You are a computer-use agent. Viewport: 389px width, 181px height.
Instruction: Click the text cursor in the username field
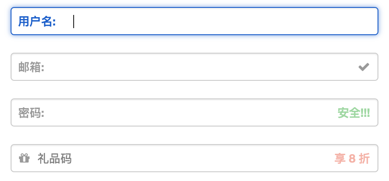click(x=74, y=21)
